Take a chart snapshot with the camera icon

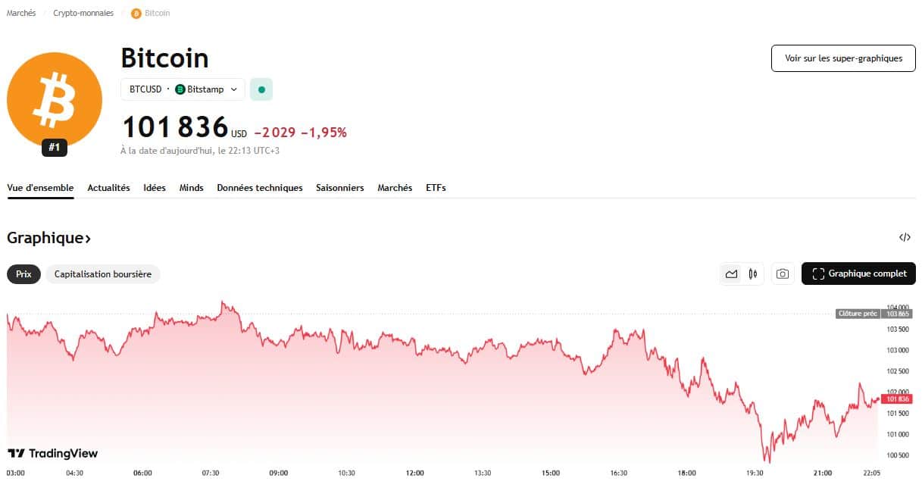click(783, 274)
